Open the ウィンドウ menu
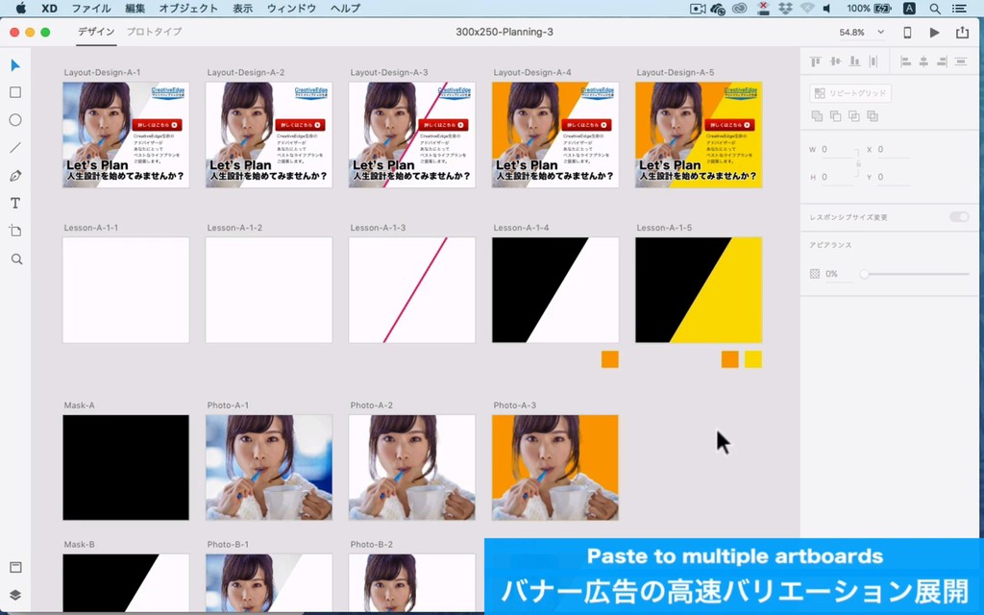 [292, 8]
